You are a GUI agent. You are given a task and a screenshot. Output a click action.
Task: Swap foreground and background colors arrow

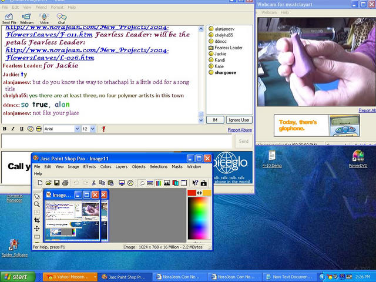coord(199,193)
